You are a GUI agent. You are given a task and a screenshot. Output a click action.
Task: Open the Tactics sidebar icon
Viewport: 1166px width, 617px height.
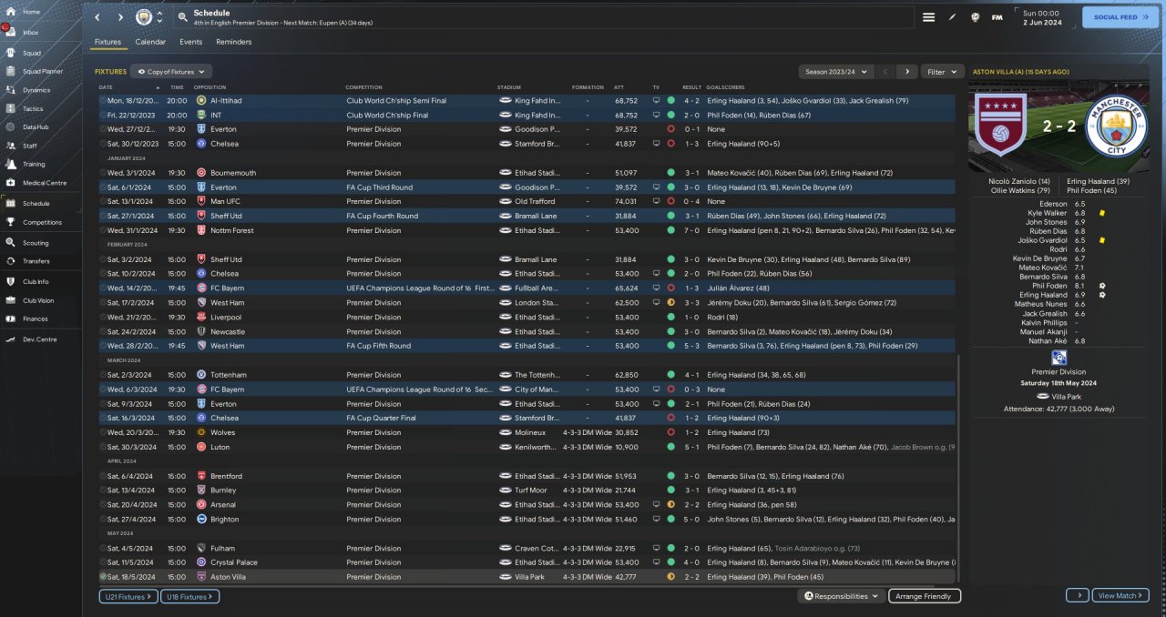point(10,108)
